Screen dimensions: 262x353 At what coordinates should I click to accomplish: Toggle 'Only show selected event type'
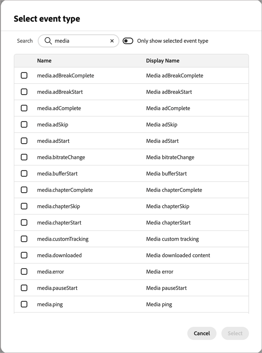point(128,41)
